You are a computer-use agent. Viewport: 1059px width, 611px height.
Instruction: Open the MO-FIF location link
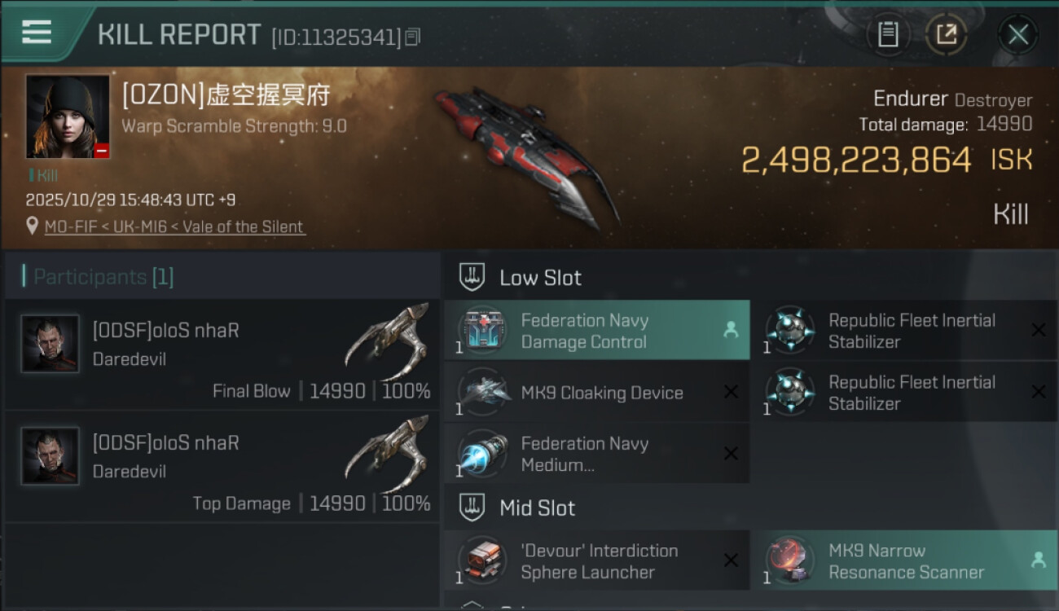174,227
